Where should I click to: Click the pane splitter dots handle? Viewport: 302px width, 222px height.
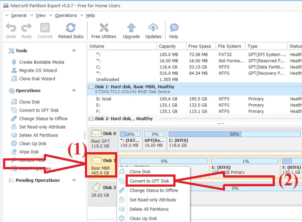pos(221,123)
